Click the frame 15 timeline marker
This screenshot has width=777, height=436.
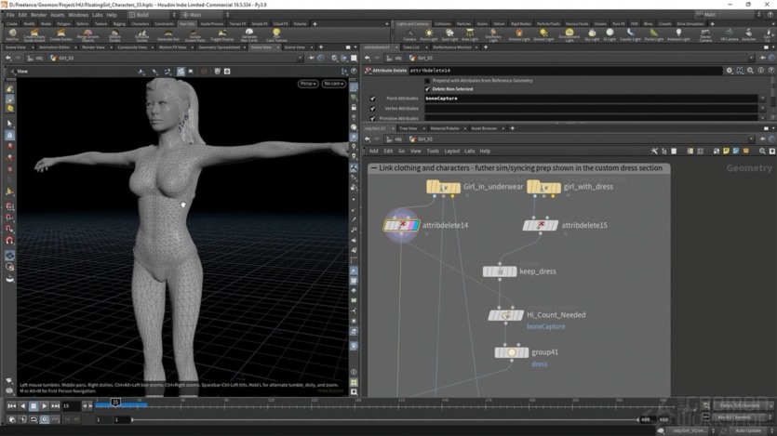[115, 403]
